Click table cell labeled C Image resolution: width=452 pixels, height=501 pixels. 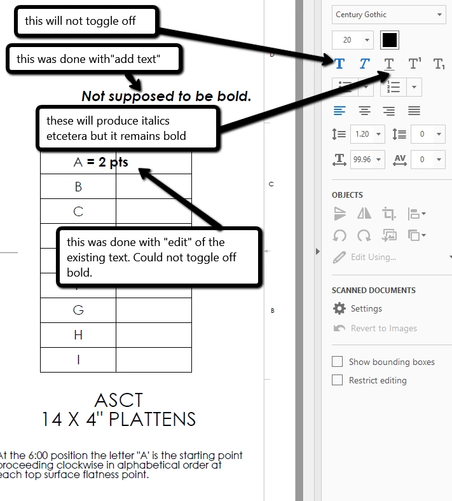(x=78, y=212)
